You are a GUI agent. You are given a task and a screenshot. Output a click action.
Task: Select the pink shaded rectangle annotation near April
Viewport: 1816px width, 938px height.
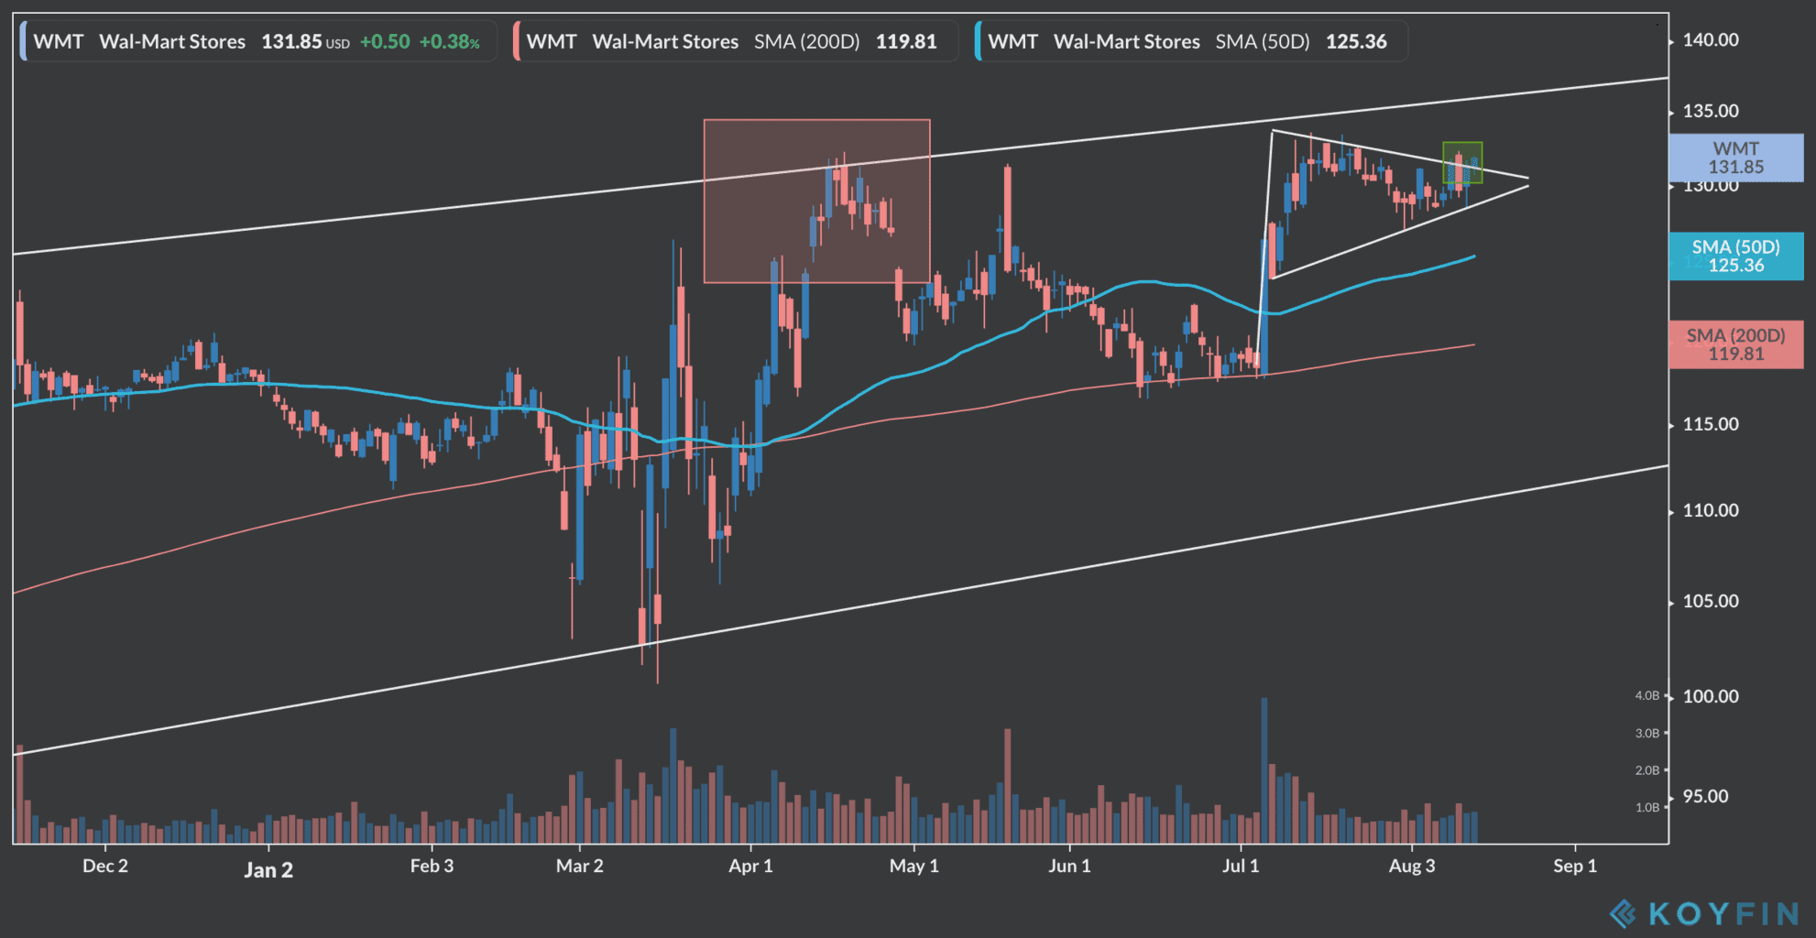click(x=816, y=201)
